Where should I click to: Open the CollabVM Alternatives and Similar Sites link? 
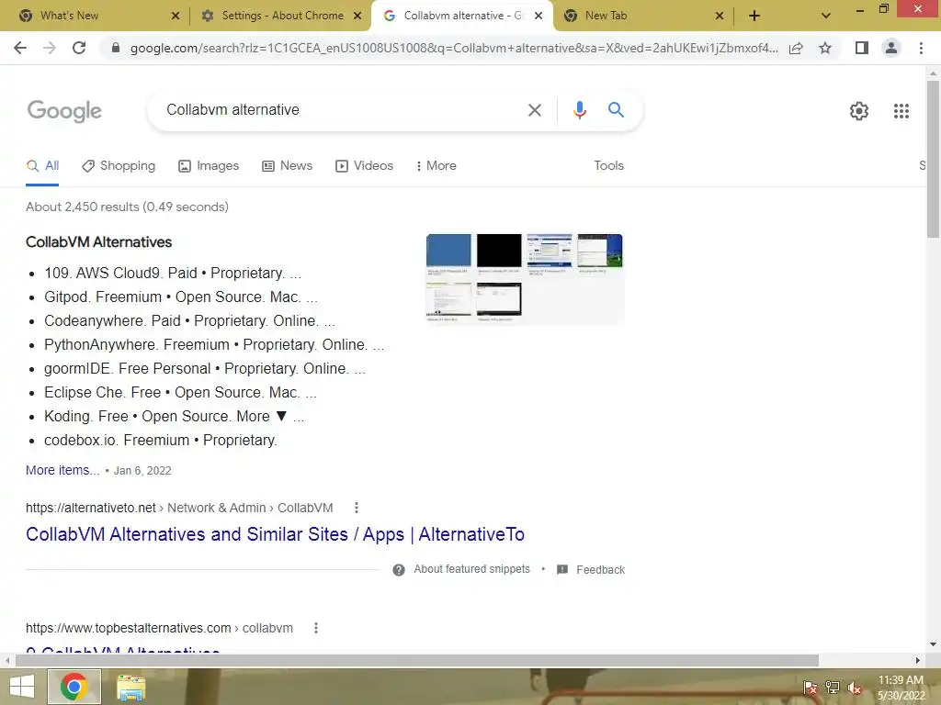[x=275, y=534]
